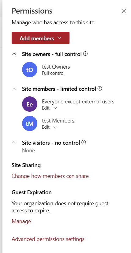This screenshot has height=253, width=131.
Task: Open Edit permission dropdown for test Members
Action: pos(50,127)
